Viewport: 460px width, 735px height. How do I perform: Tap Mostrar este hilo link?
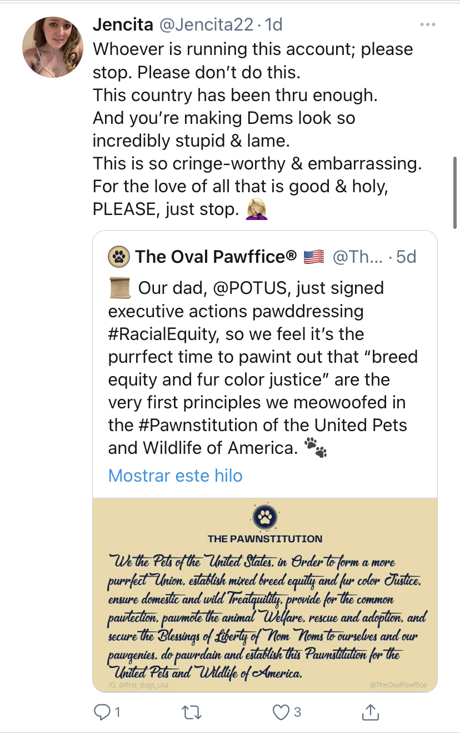pos(176,476)
